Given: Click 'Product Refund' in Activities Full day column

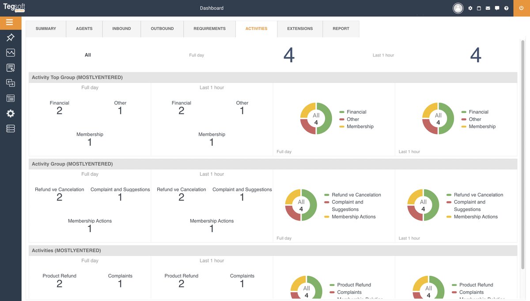Looking at the screenshot, I should click(x=60, y=276).
